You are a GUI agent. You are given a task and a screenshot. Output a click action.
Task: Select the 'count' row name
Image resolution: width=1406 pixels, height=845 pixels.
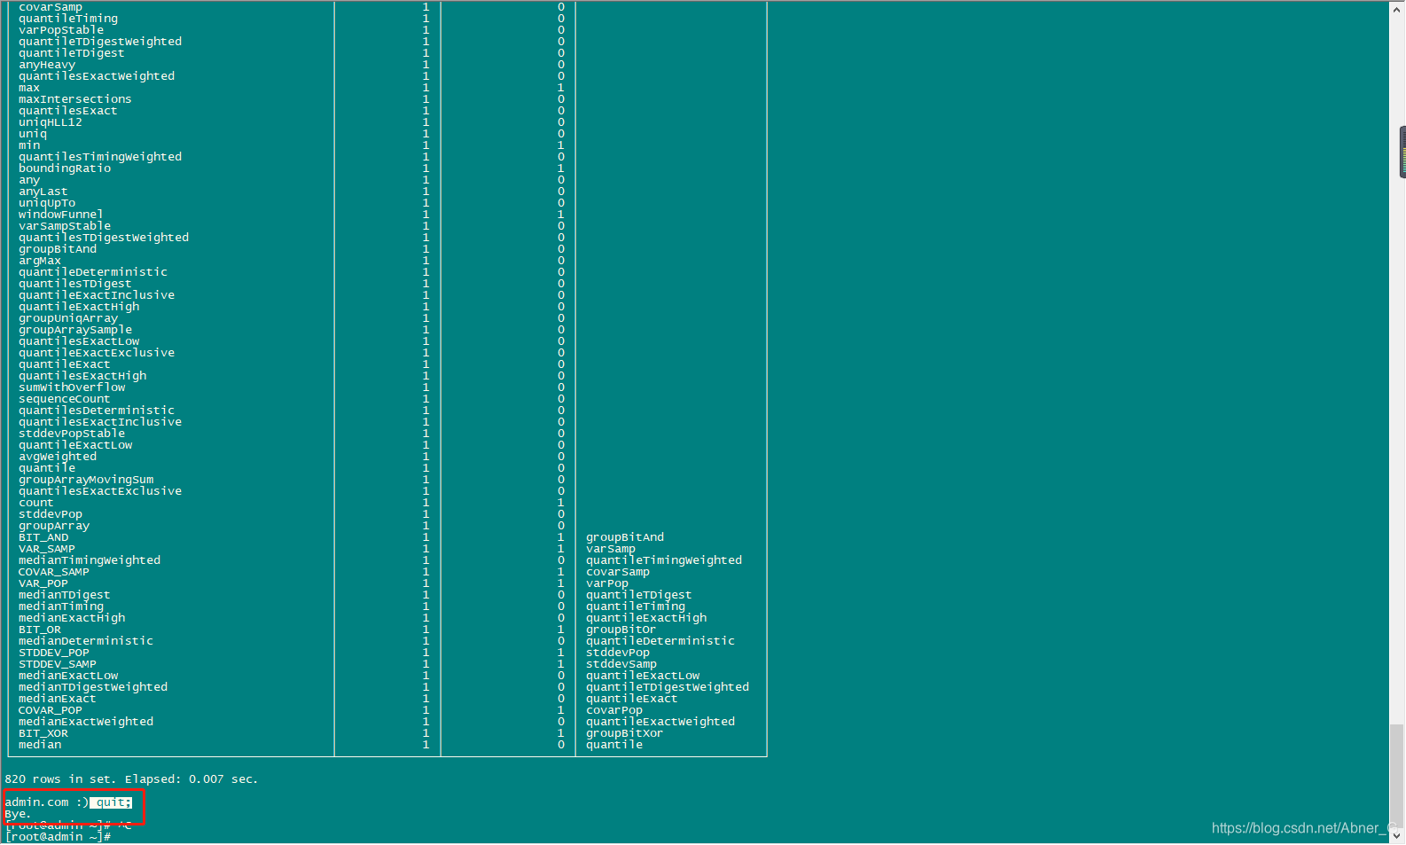pos(36,503)
